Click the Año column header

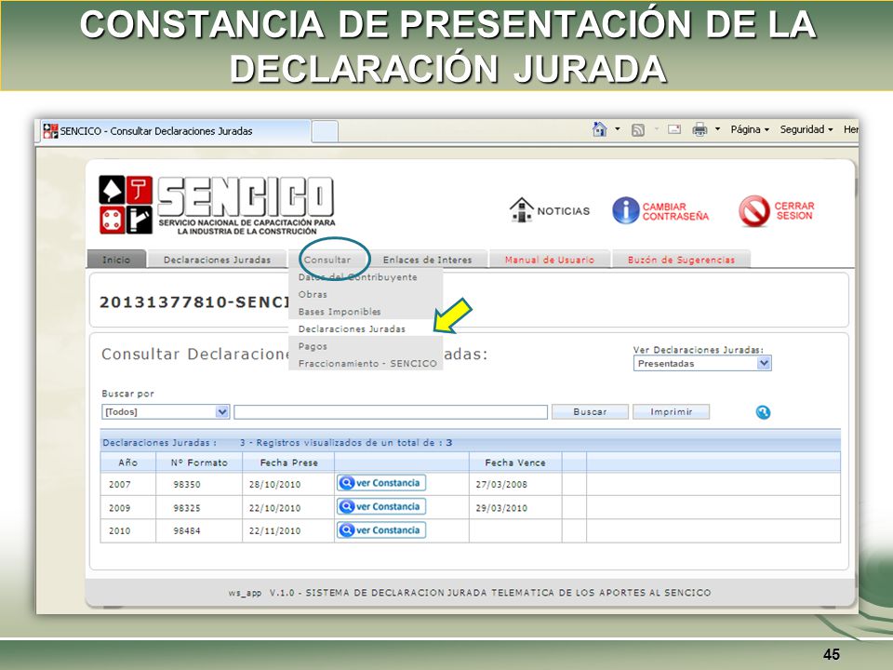click(x=128, y=462)
